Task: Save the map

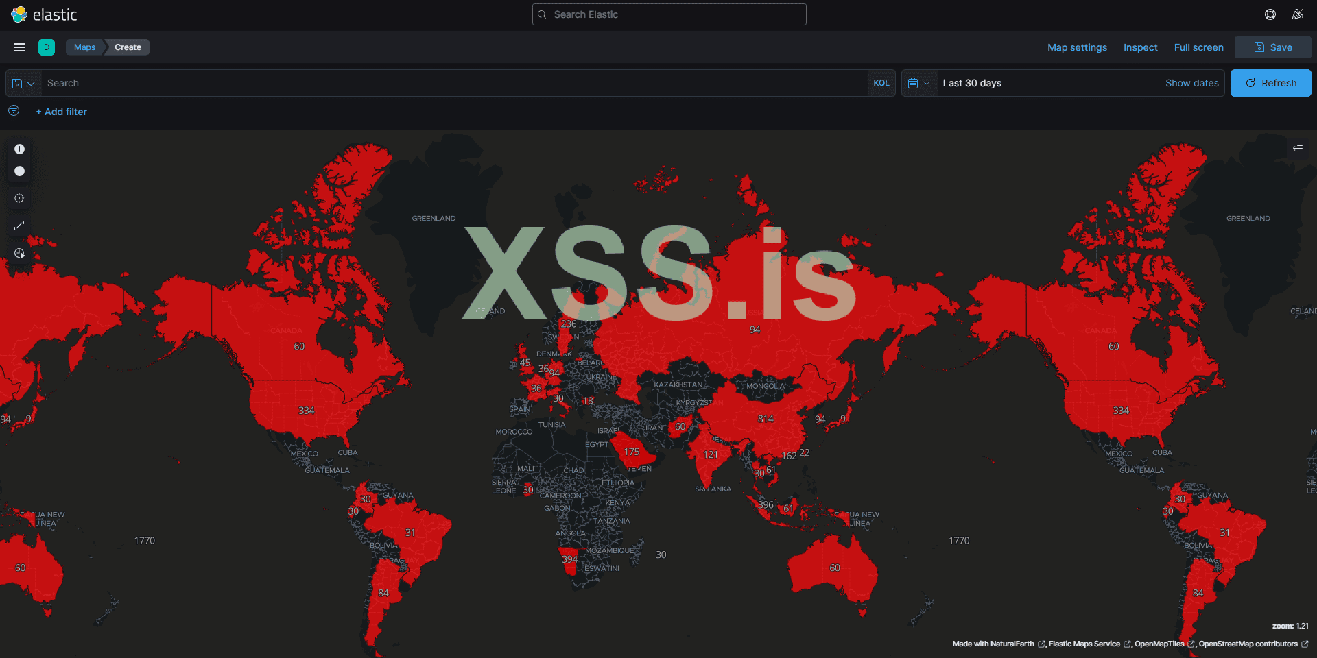Action: point(1273,47)
